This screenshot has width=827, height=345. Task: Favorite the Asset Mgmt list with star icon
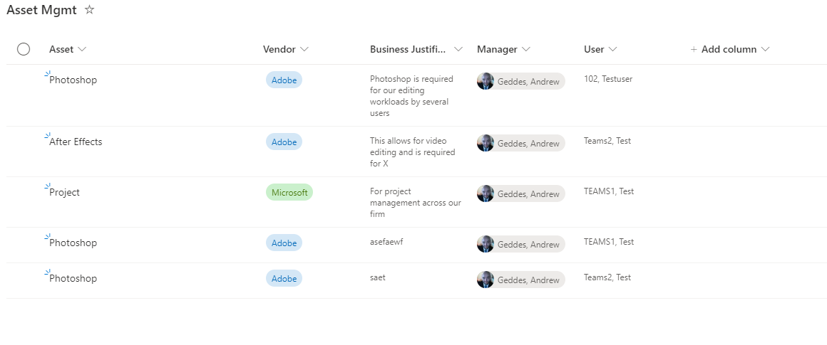tap(90, 9)
